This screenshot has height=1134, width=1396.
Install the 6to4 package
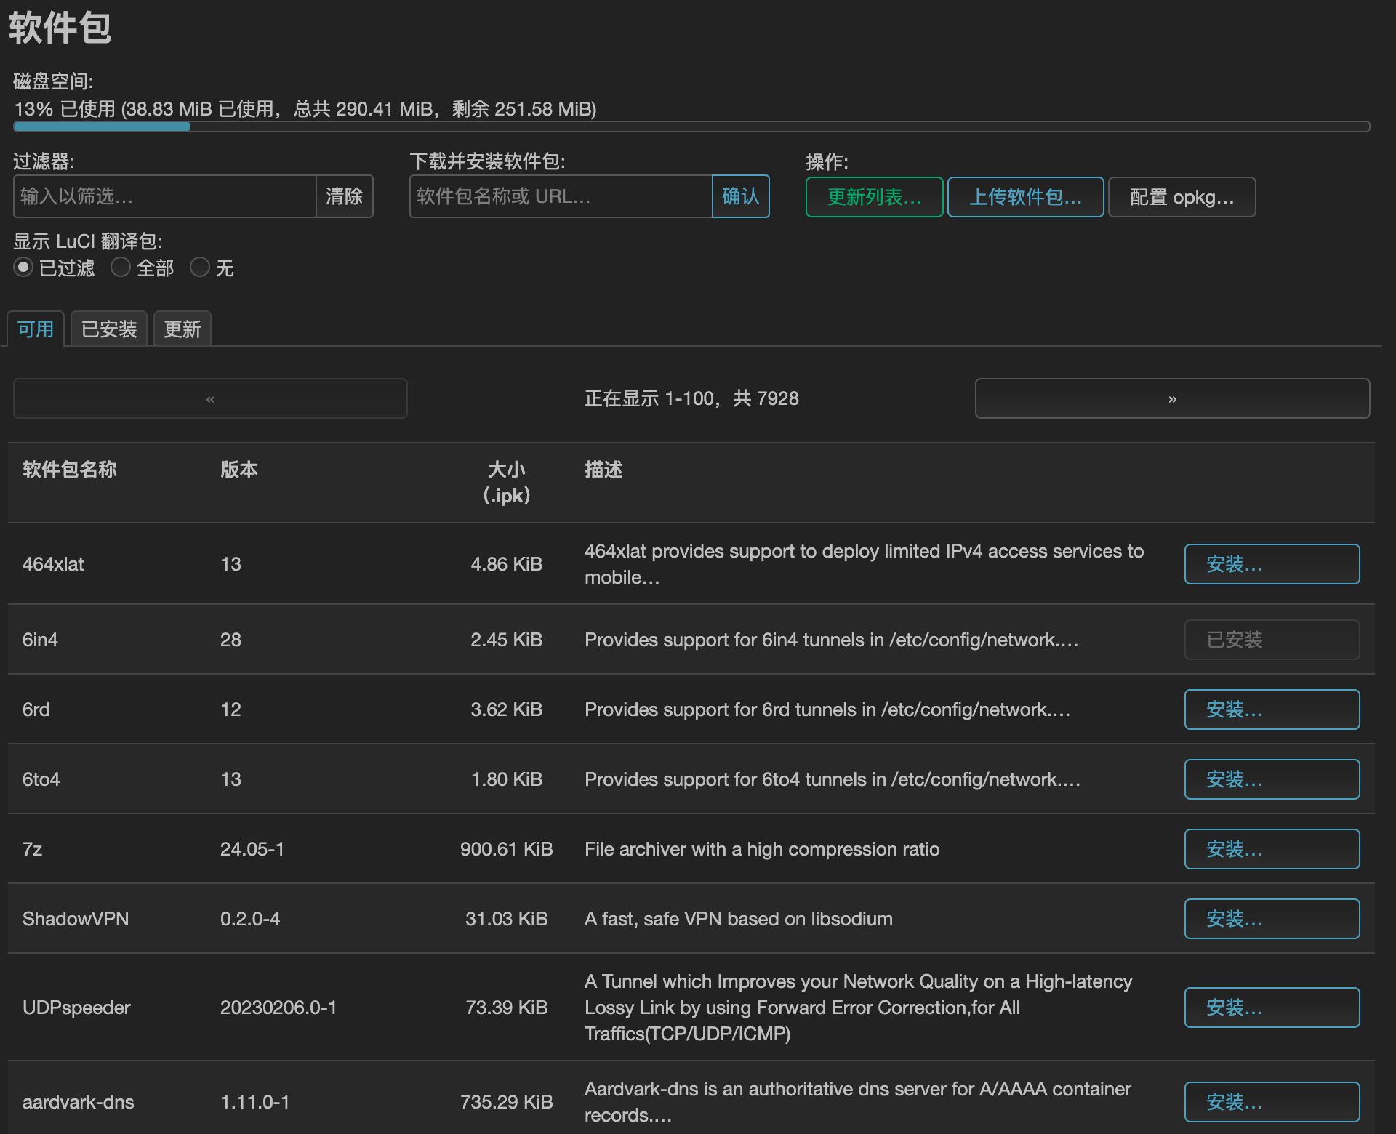pyautogui.click(x=1272, y=779)
